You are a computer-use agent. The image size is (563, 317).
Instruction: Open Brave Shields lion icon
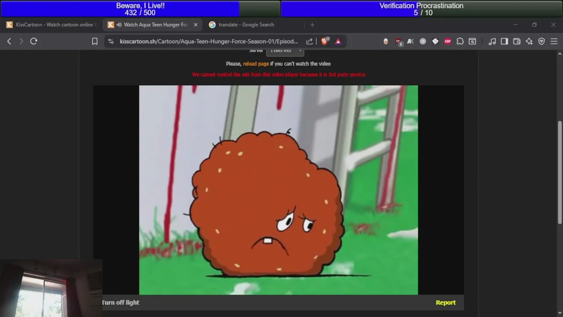click(x=325, y=41)
